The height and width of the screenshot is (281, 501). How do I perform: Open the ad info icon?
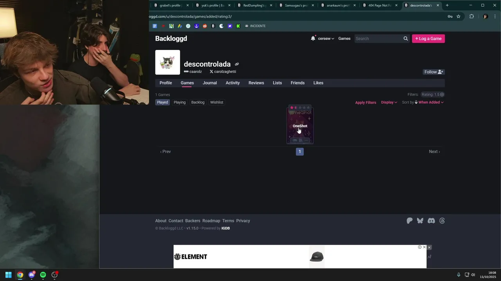[x=420, y=247]
